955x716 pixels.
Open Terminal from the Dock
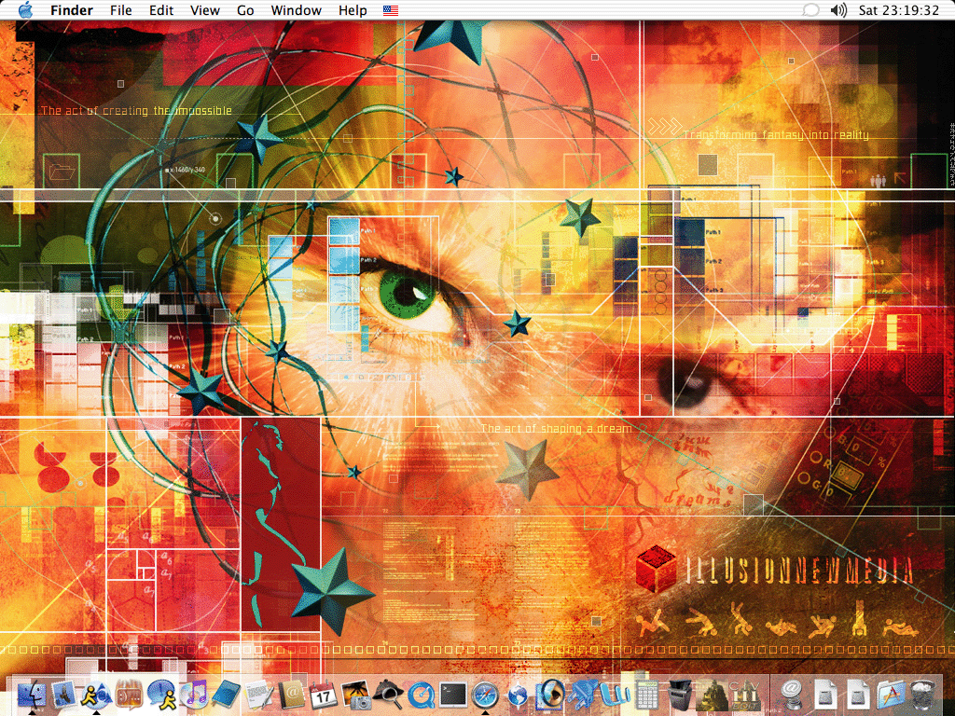click(452, 695)
